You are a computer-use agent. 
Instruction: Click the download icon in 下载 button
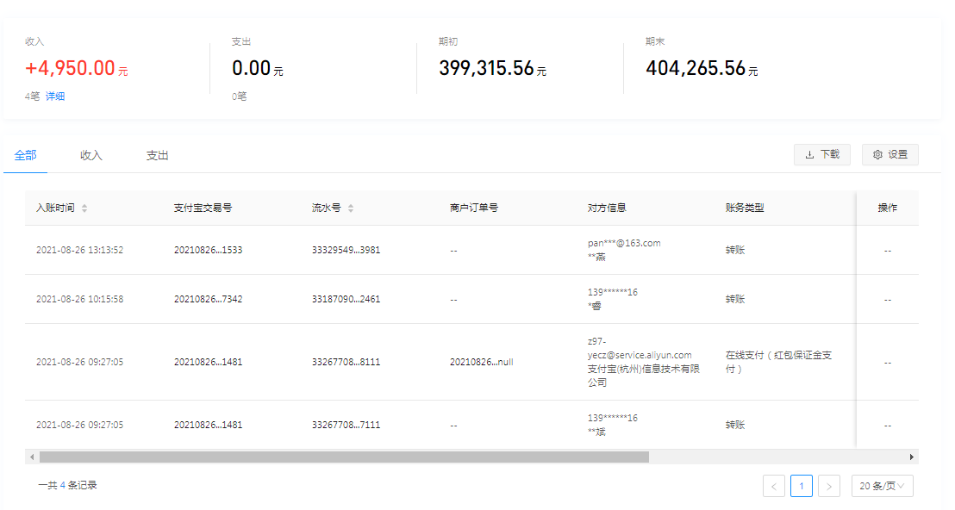(809, 155)
